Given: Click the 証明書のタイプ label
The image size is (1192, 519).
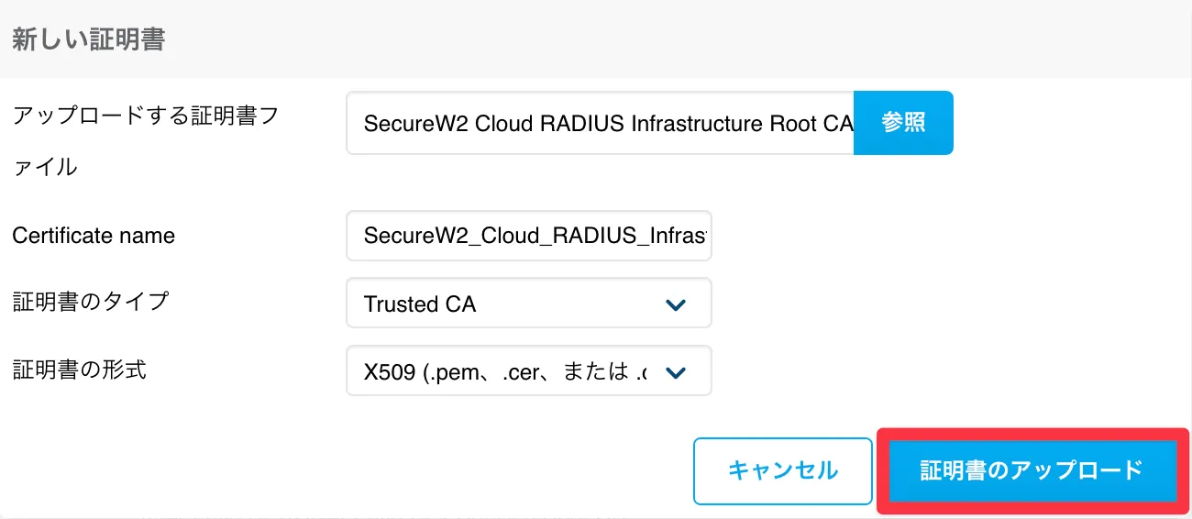Looking at the screenshot, I should pyautogui.click(x=91, y=302).
